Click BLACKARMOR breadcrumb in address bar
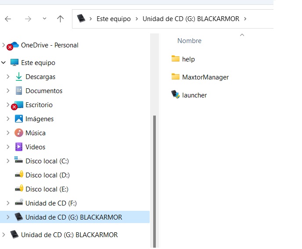Screen dimensions: 302x249 tap(192, 19)
